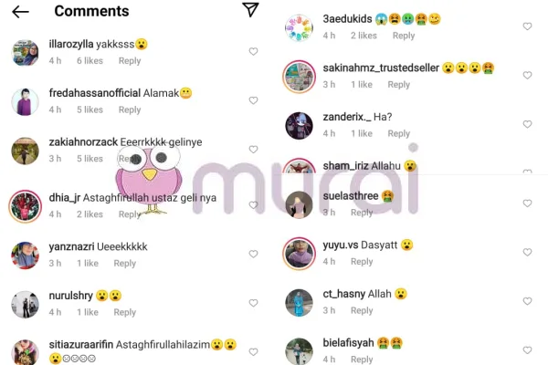Heart sakinahmz_trustedseller's comment

(x=527, y=75)
